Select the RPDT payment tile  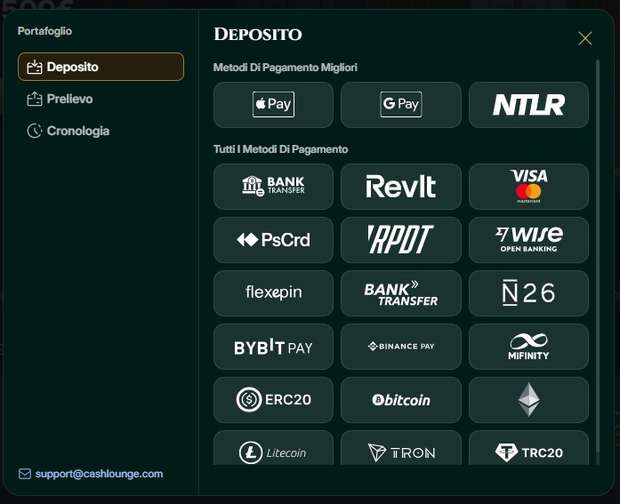click(401, 240)
